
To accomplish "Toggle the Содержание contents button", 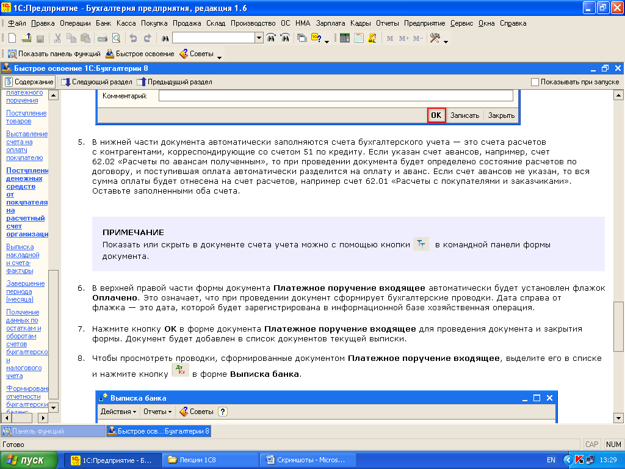I will [x=29, y=82].
